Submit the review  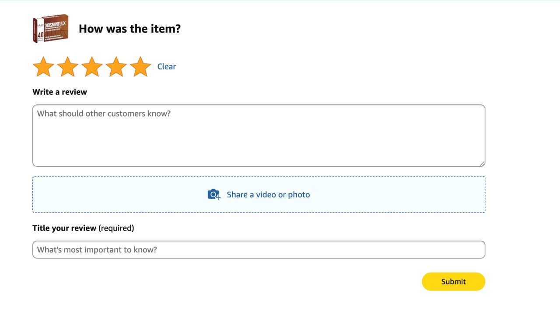(x=453, y=282)
